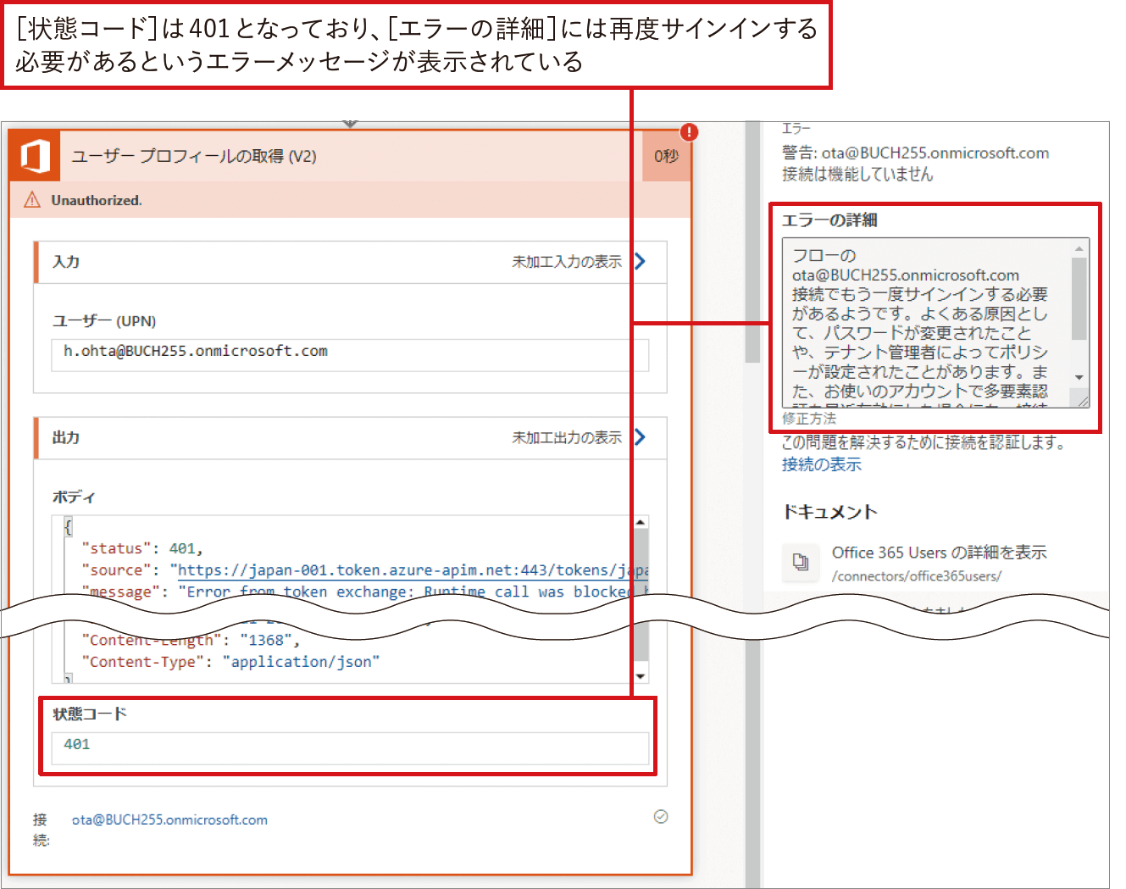Click the 状態コード field showing 401
This screenshot has height=889, width=1126.
[x=350, y=748]
